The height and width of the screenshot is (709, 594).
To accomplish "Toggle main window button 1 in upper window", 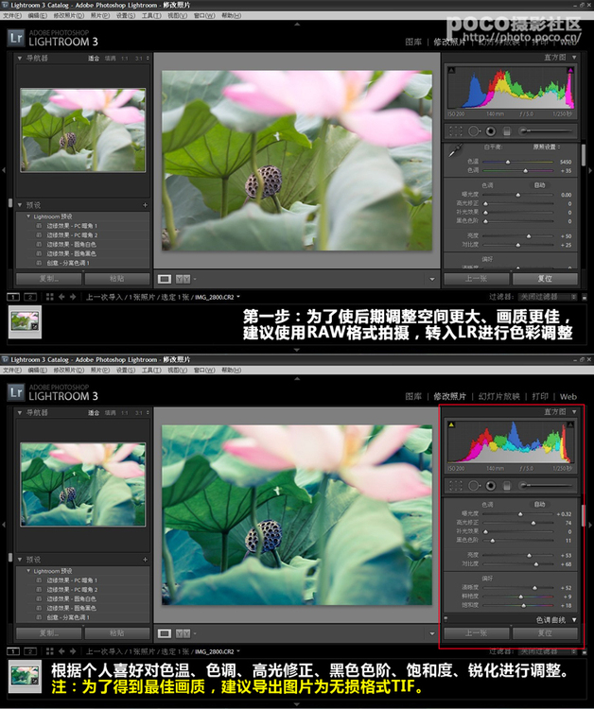I will [x=13, y=297].
